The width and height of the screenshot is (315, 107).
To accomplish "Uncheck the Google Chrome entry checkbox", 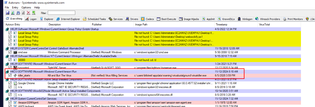I will click(x=10, y=83).
